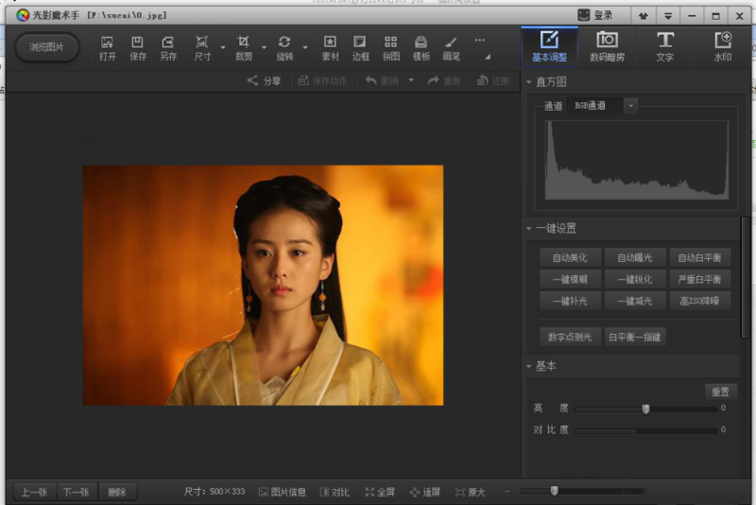Delete the image with 删除
Screen dimensions: 756x505
coord(117,492)
